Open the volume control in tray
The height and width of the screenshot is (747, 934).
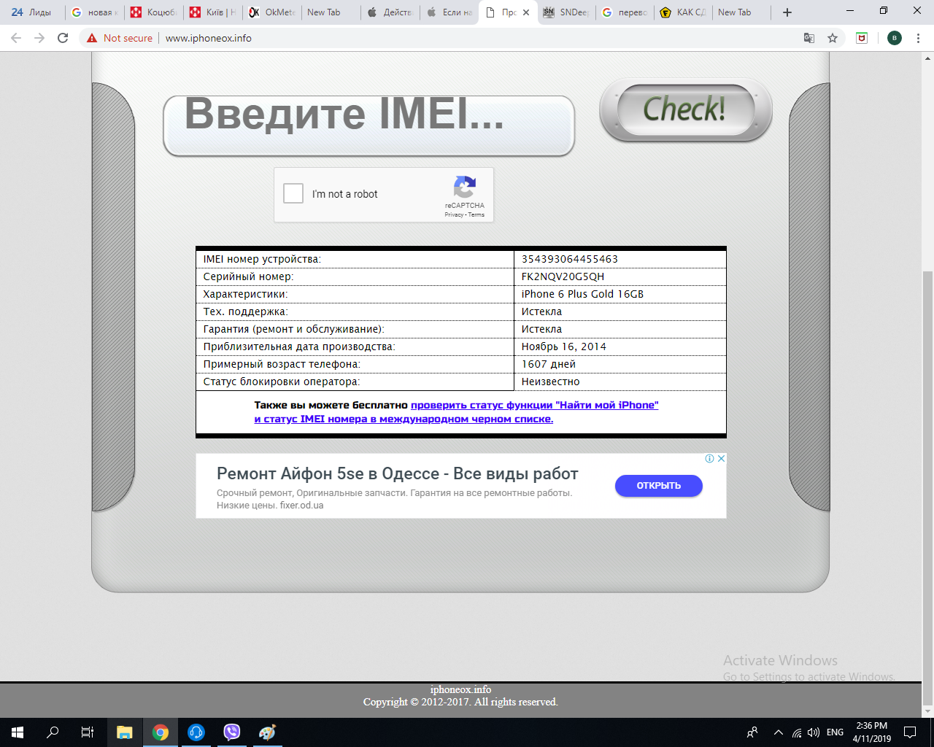pyautogui.click(x=814, y=732)
